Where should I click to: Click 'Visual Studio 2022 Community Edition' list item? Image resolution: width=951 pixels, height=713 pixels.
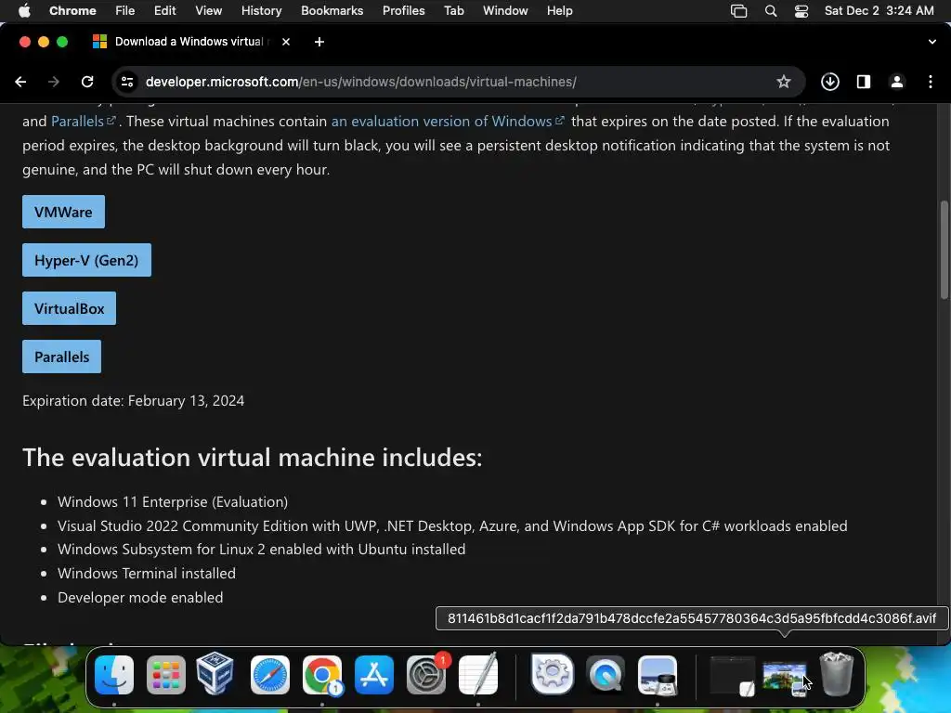pyautogui.click(x=452, y=526)
